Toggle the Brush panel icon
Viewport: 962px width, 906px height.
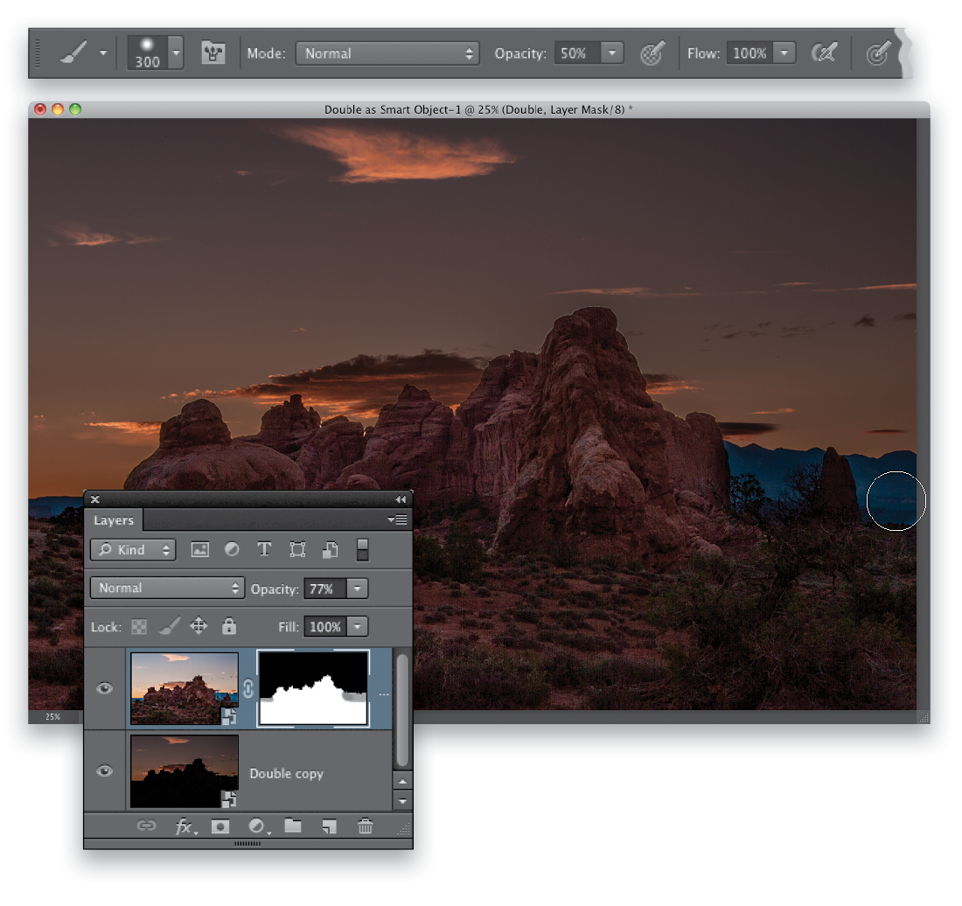213,52
